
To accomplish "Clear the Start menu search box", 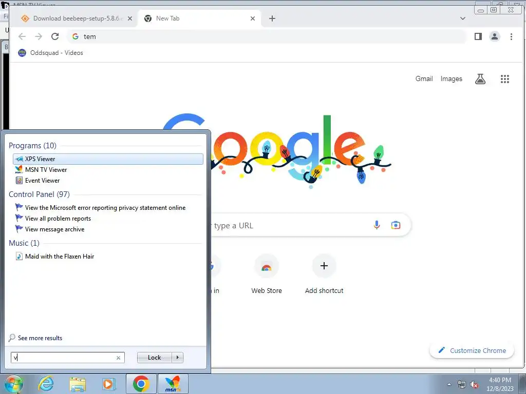I will pyautogui.click(x=119, y=358).
